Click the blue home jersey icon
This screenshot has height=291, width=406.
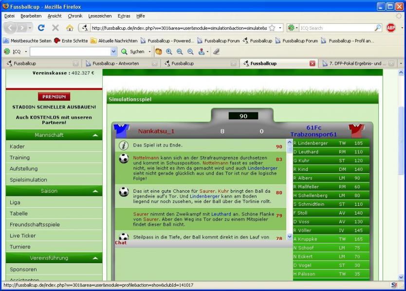[120, 130]
